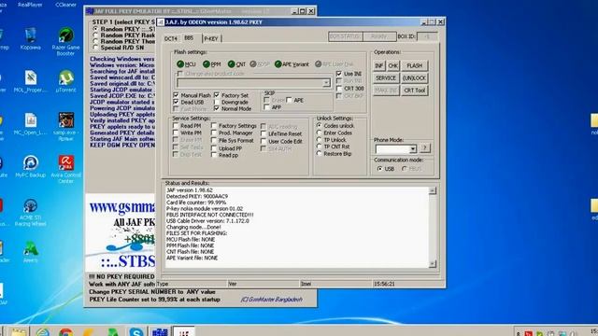This screenshot has width=598, height=336.
Task: Open the Recycle Bin desktop icon
Action: [31, 38]
